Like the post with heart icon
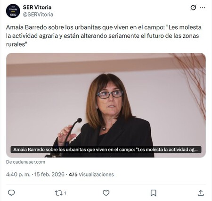Viewport: 212px width, 201px height. click(106, 193)
